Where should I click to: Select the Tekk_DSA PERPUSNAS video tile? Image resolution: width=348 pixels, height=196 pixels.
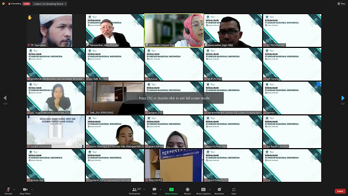click(115, 98)
